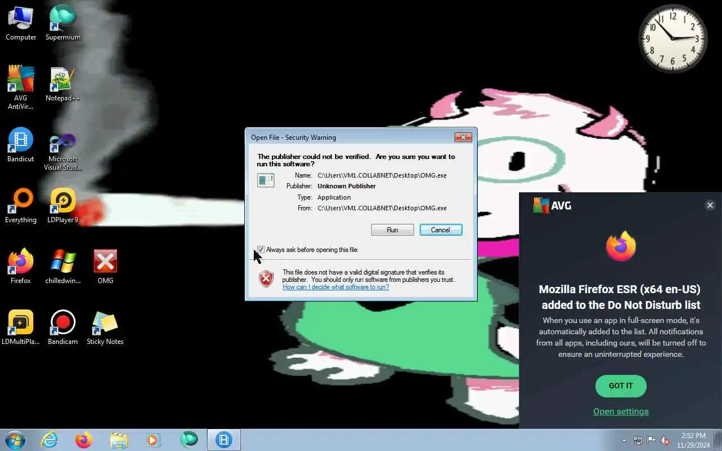Viewport: 722px width, 451px height.
Task: Select the Notepad++ desktop shortcut
Action: pos(63,84)
